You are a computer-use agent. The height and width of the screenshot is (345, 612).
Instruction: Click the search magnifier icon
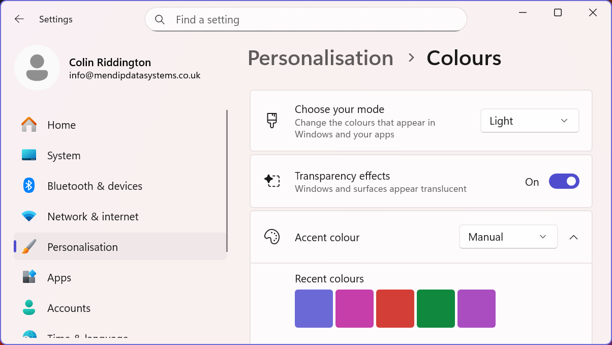(x=160, y=20)
